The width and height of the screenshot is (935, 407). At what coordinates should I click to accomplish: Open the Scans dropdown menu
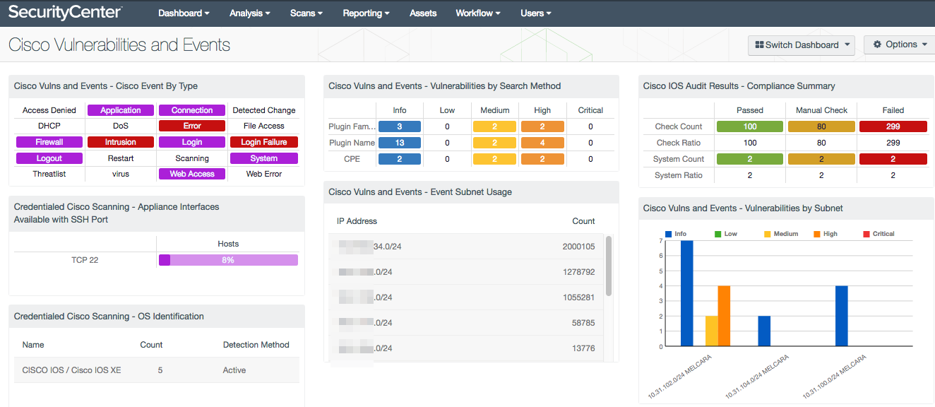click(x=306, y=13)
